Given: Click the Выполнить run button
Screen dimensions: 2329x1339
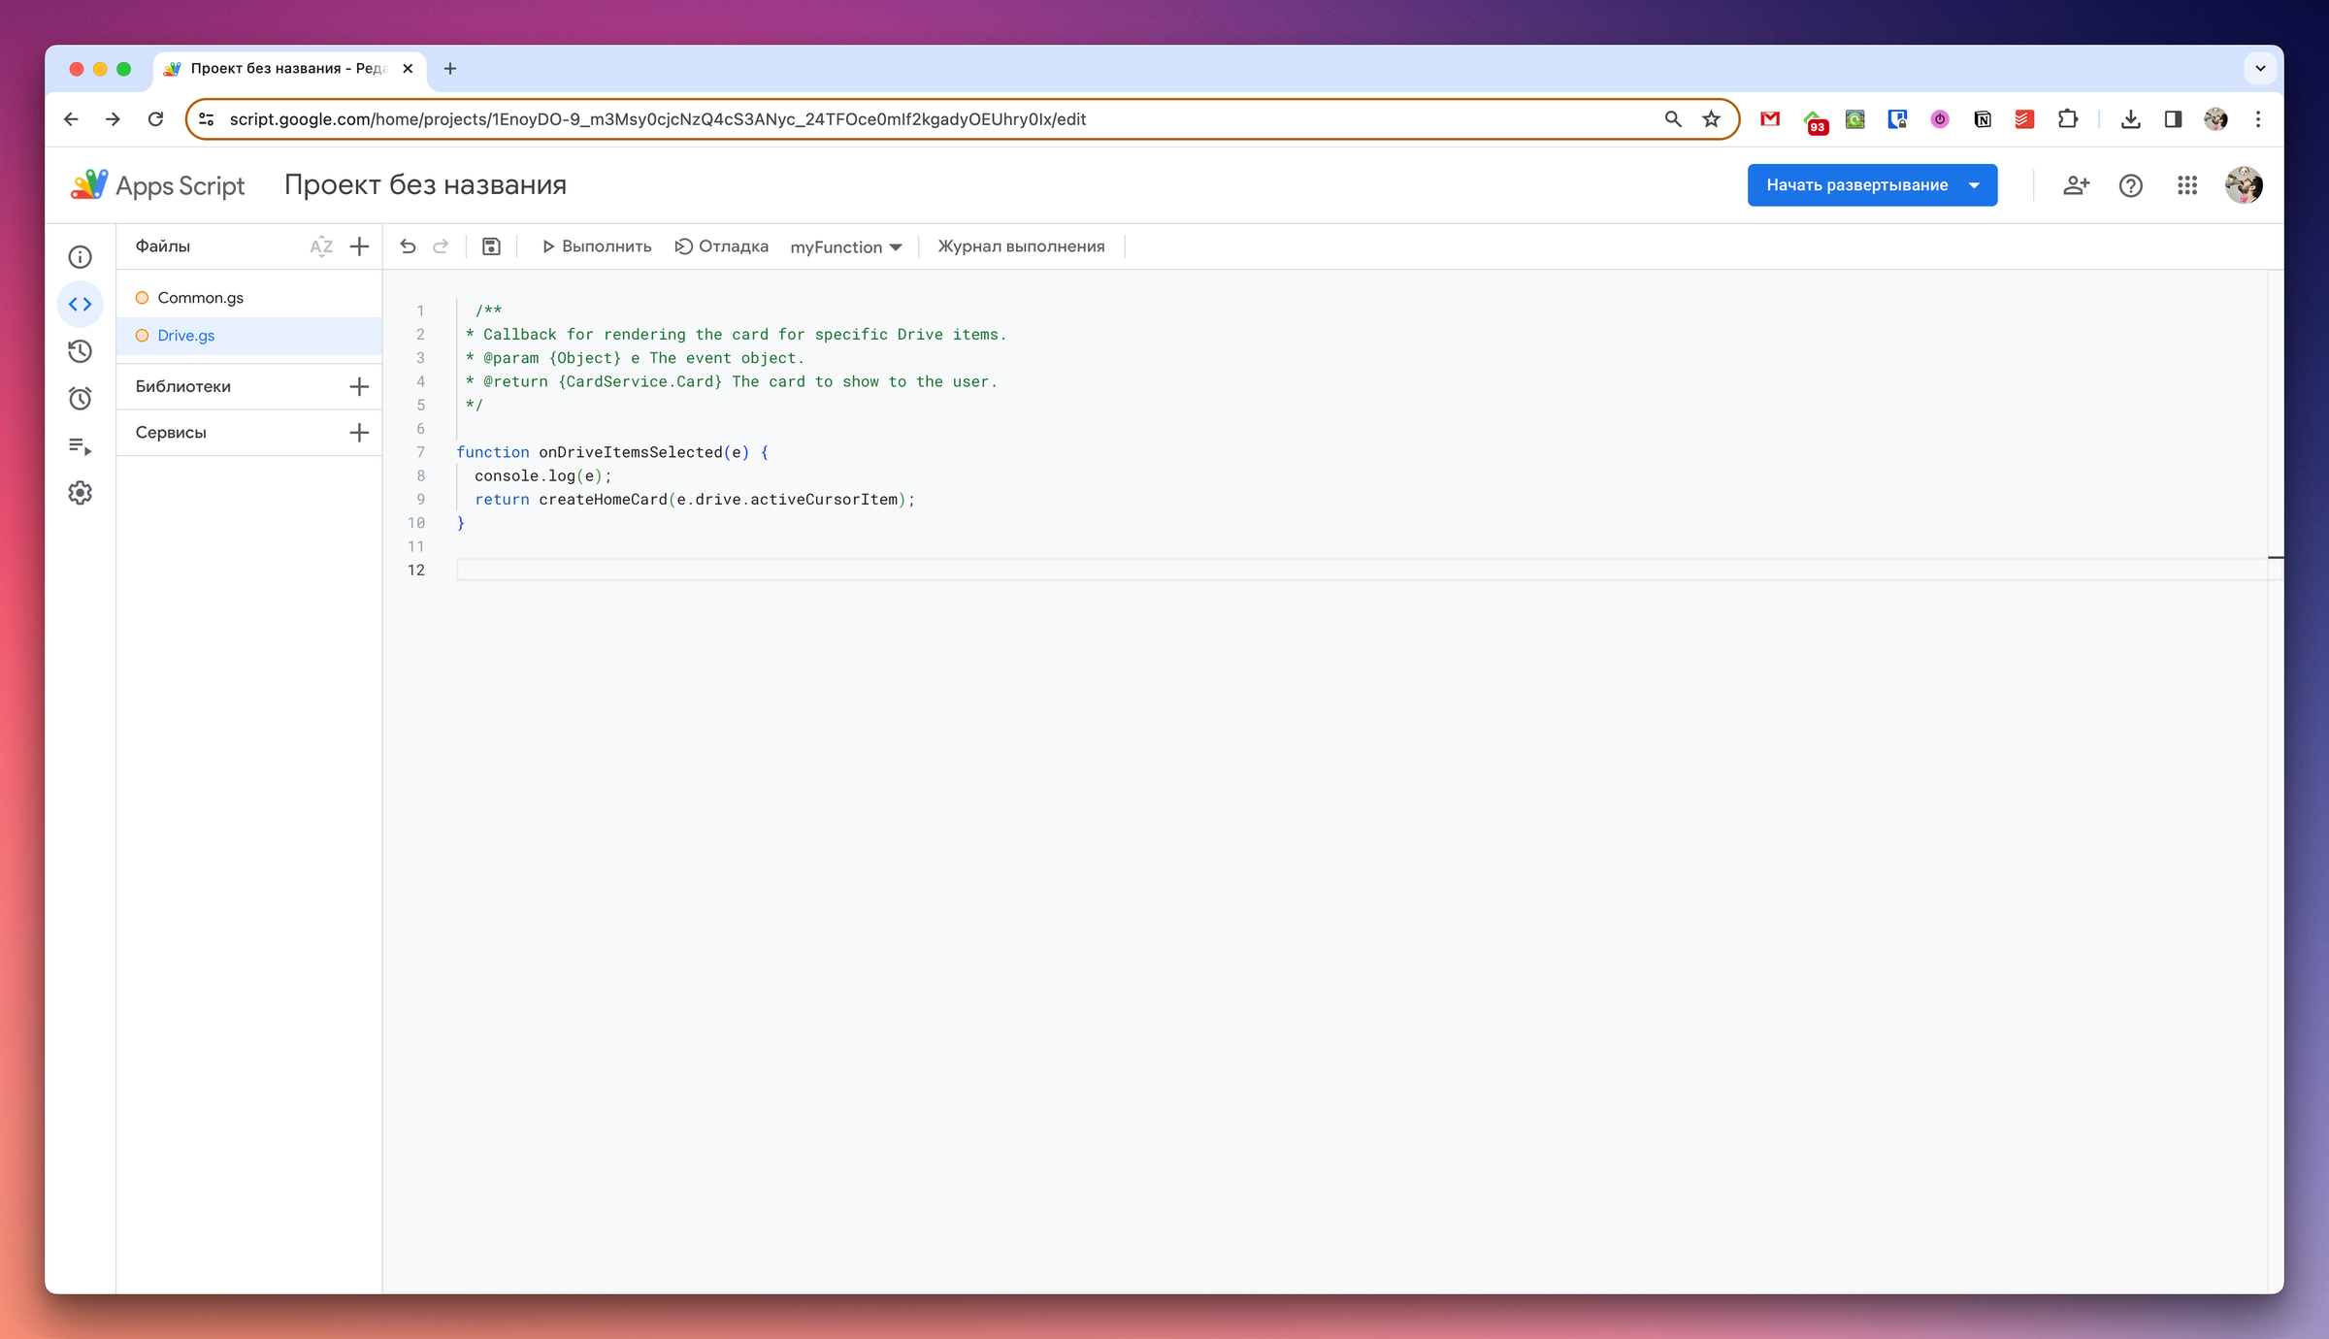Looking at the screenshot, I should pyautogui.click(x=596, y=246).
